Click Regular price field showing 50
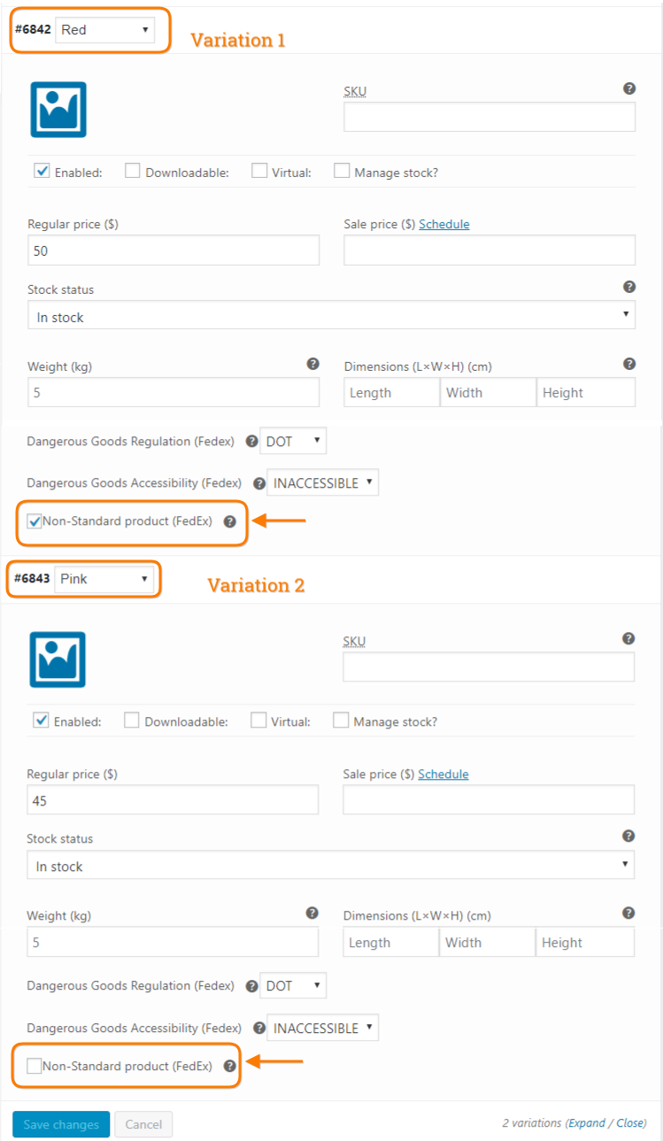This screenshot has width=663, height=1141. click(173, 251)
